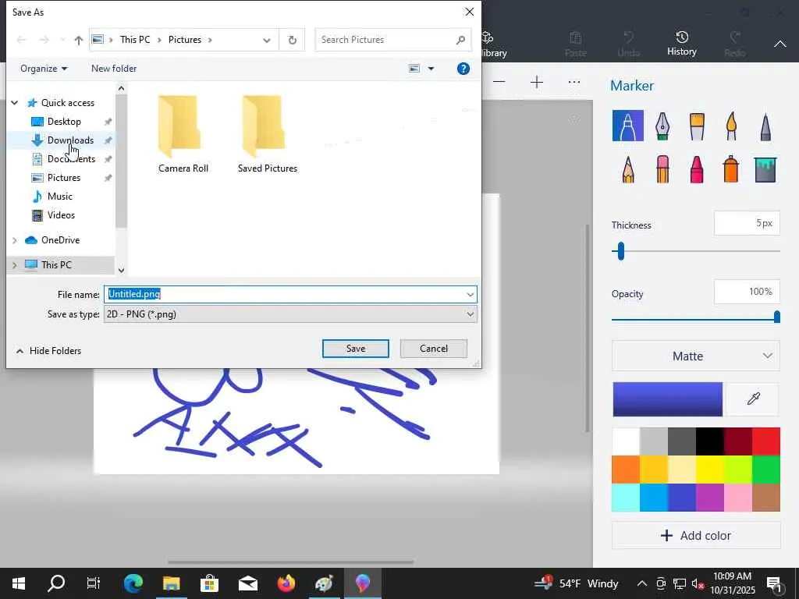Cancel the Save As dialog

tap(434, 349)
